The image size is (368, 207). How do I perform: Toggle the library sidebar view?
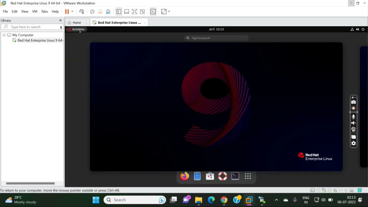[x=119, y=11]
